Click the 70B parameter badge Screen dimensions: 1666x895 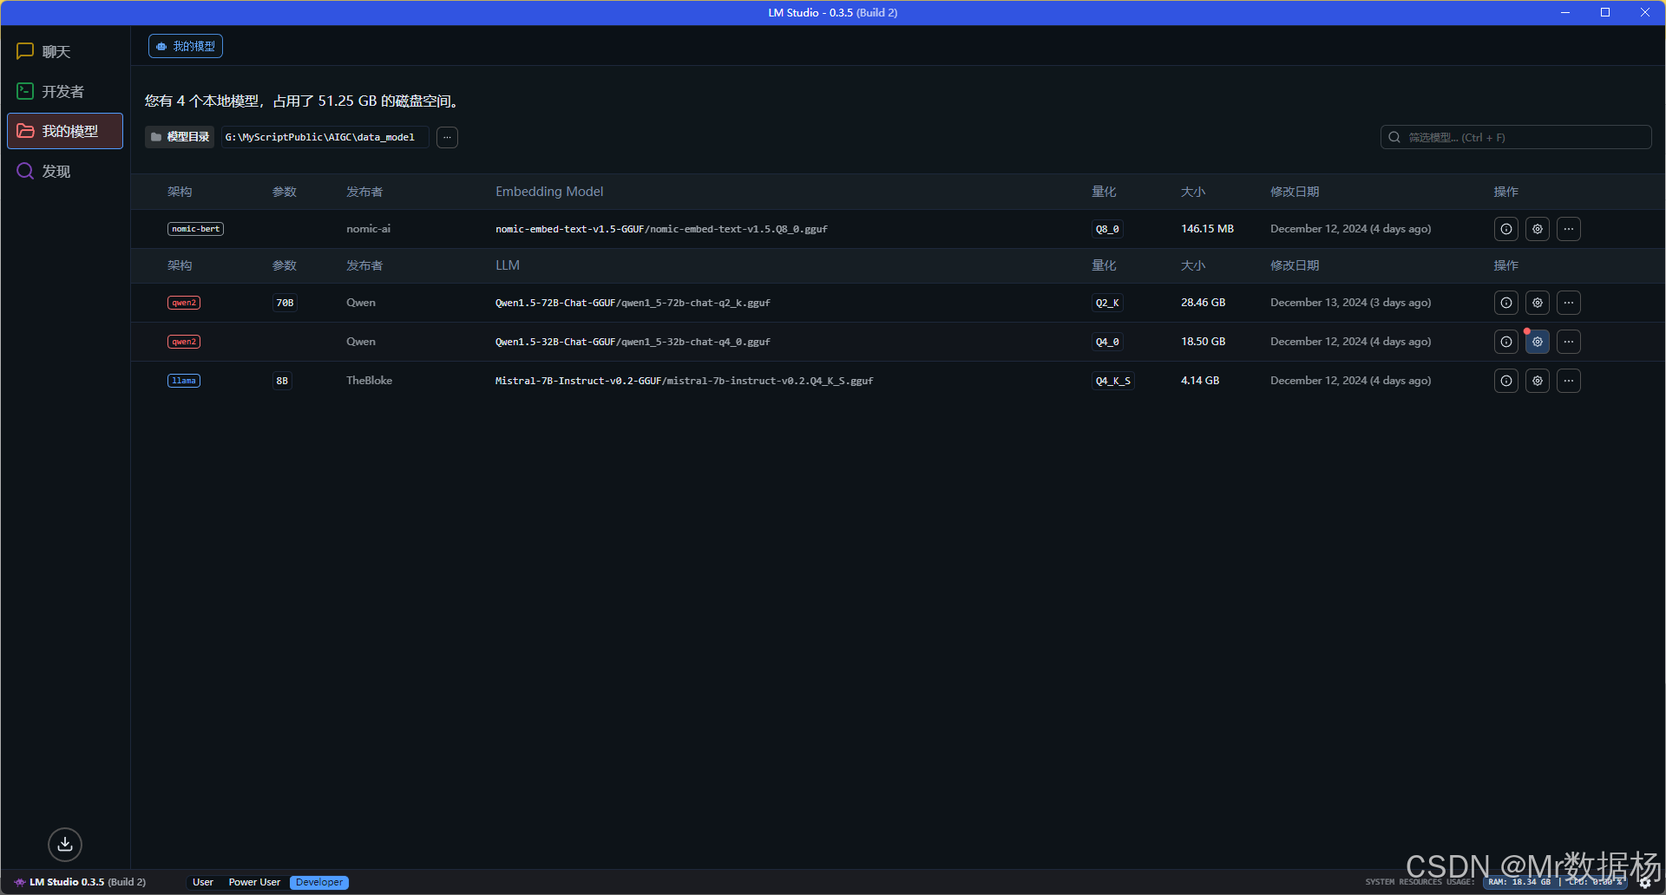(x=285, y=303)
